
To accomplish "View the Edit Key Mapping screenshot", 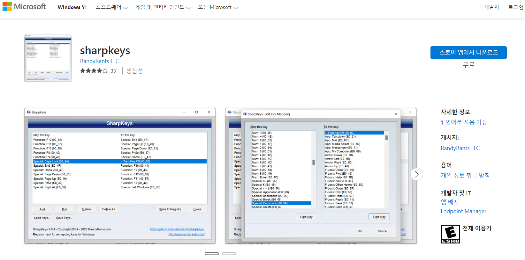I will tap(321, 176).
